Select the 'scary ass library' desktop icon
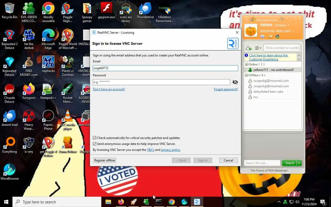This screenshot has height=207, width=331. coord(126,12)
